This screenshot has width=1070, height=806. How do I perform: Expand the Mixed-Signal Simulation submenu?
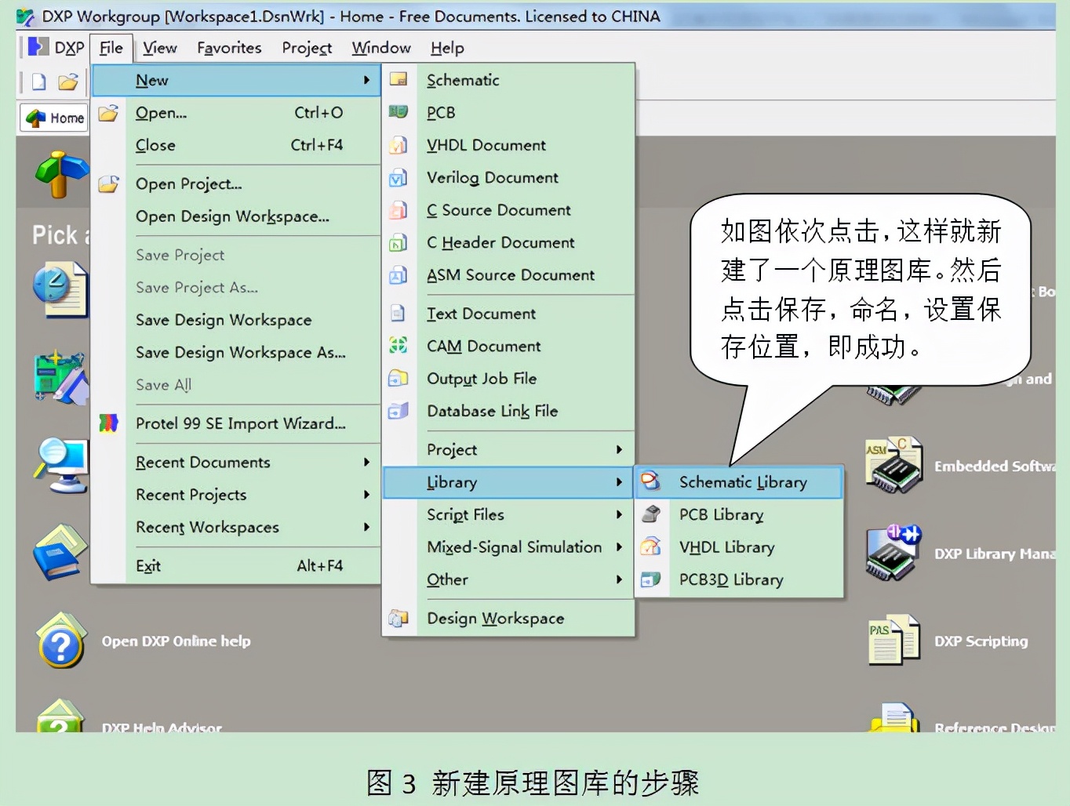tap(620, 547)
